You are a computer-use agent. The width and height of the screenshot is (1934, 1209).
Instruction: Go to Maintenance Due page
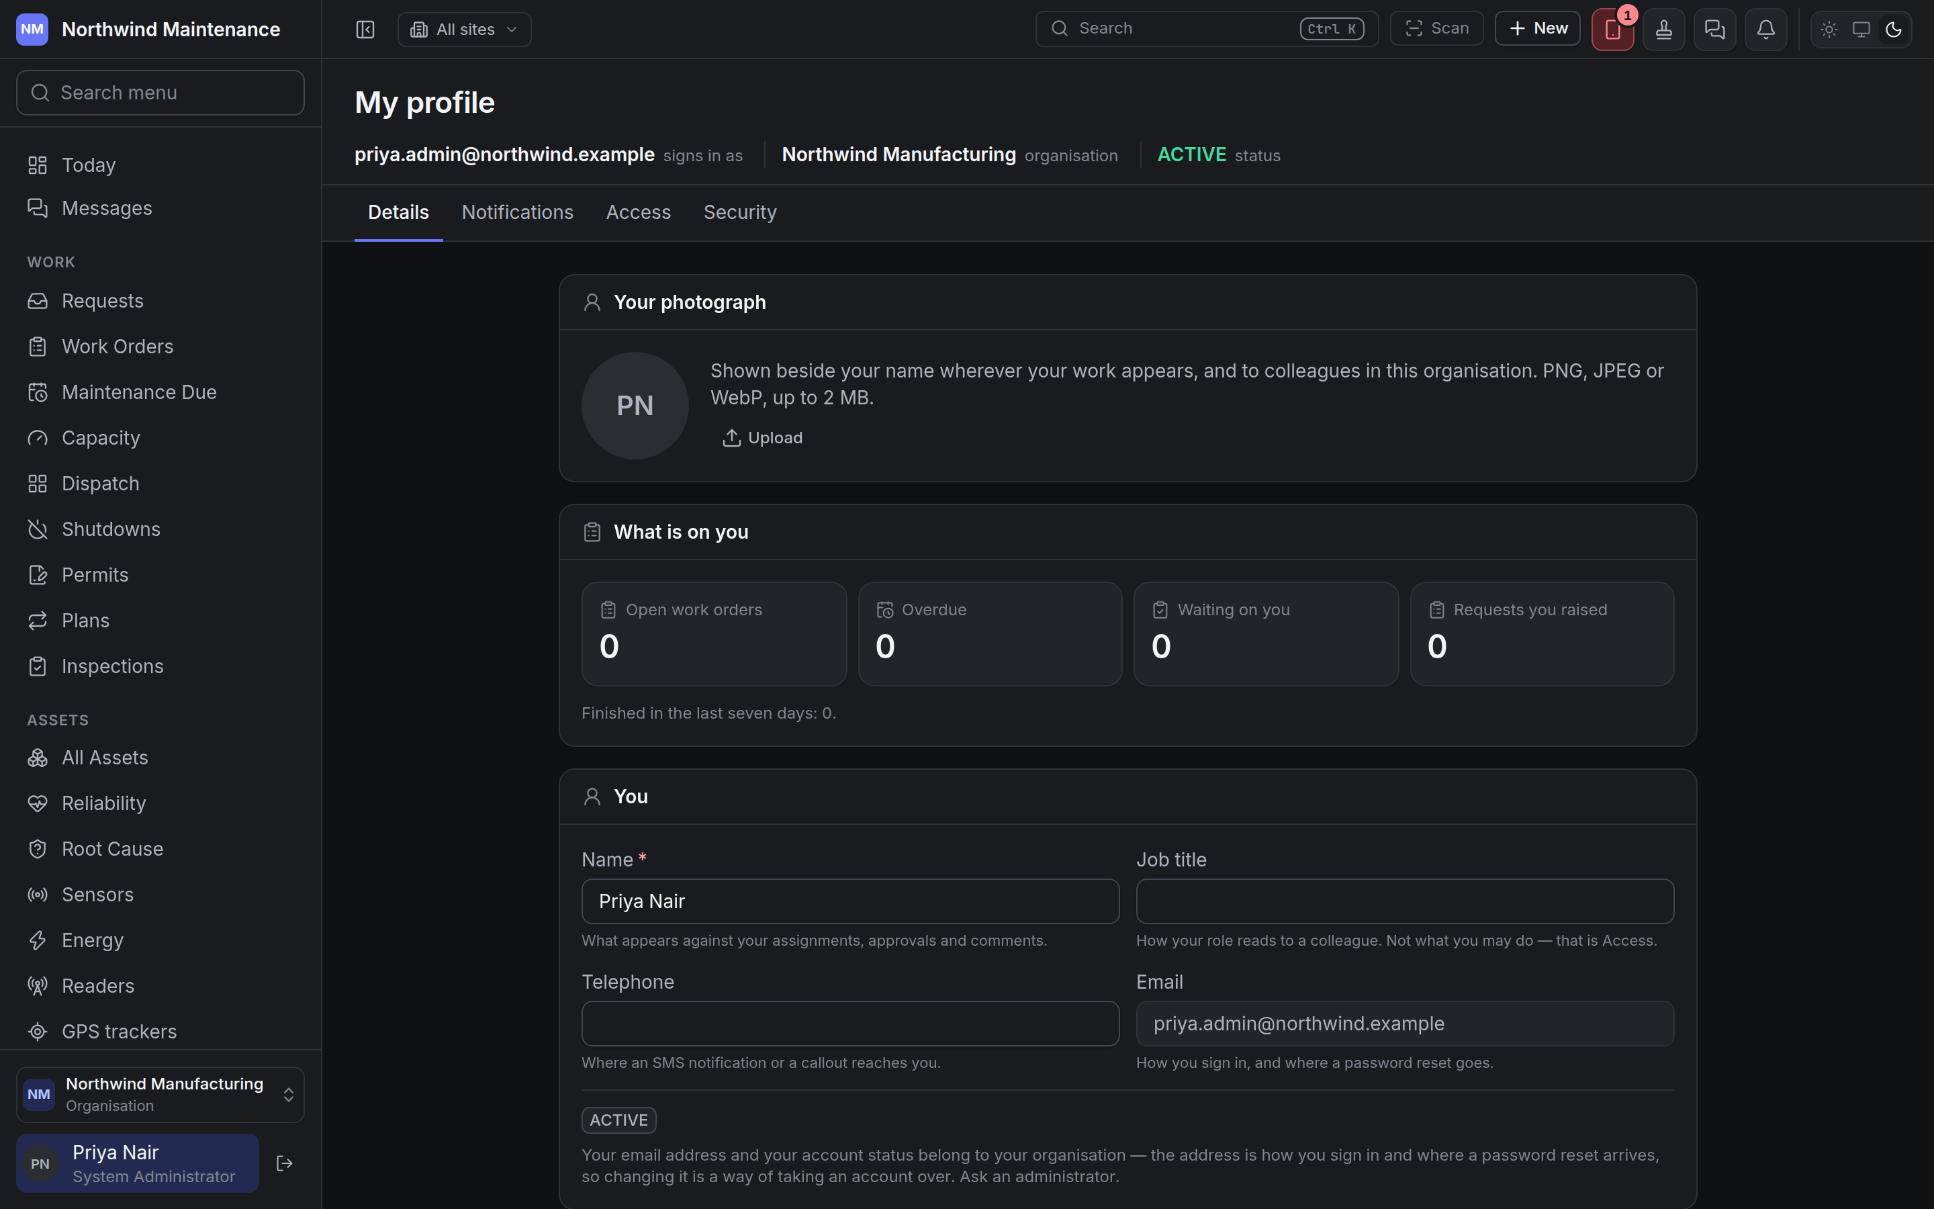click(160, 392)
